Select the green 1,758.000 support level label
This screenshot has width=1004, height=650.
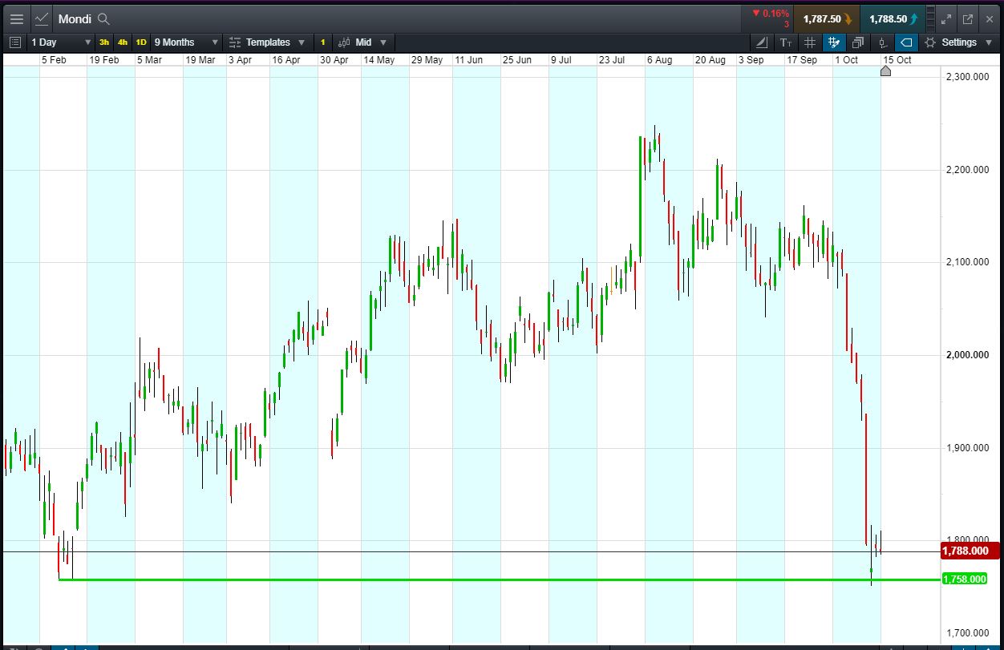click(964, 579)
